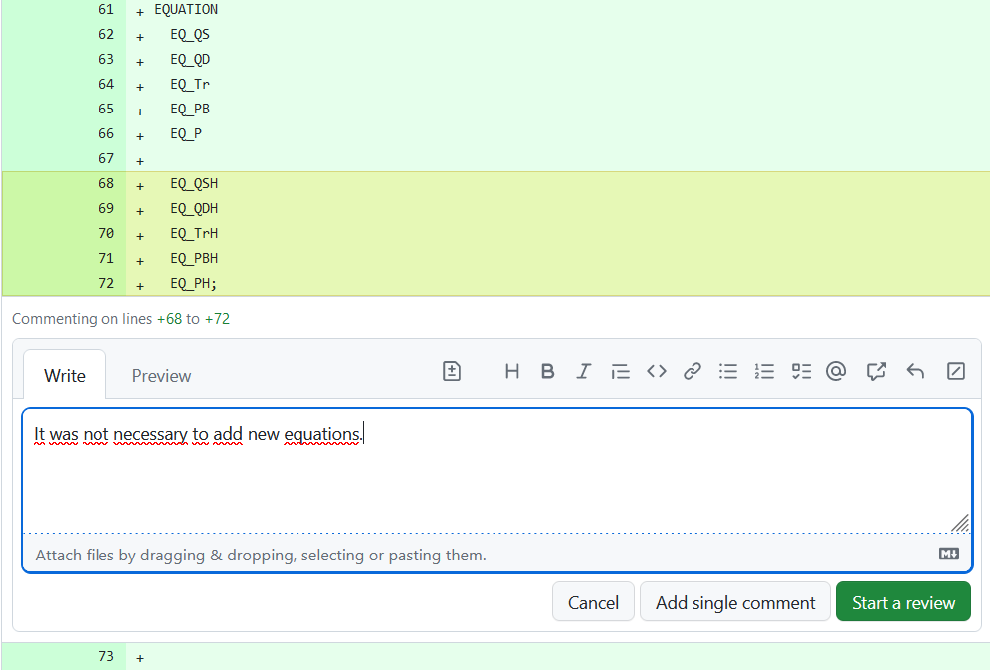Screen dimensions: 990x670
Task: Insert a numbered list
Action: click(x=764, y=371)
